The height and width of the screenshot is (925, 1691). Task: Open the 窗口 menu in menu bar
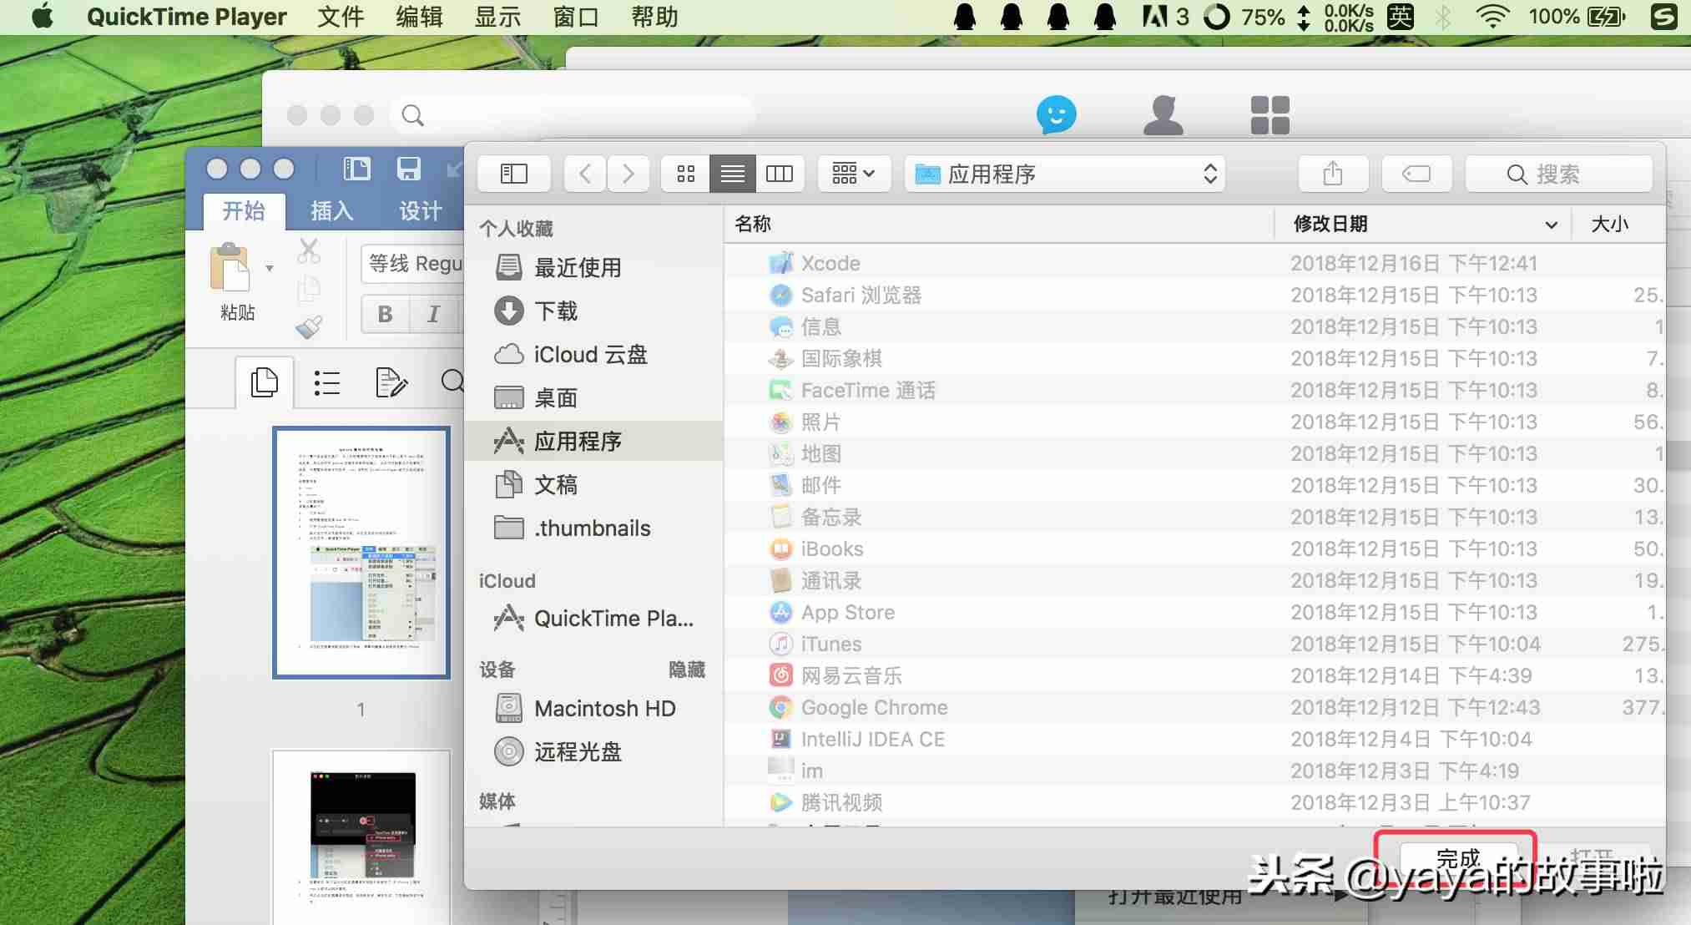tap(576, 17)
